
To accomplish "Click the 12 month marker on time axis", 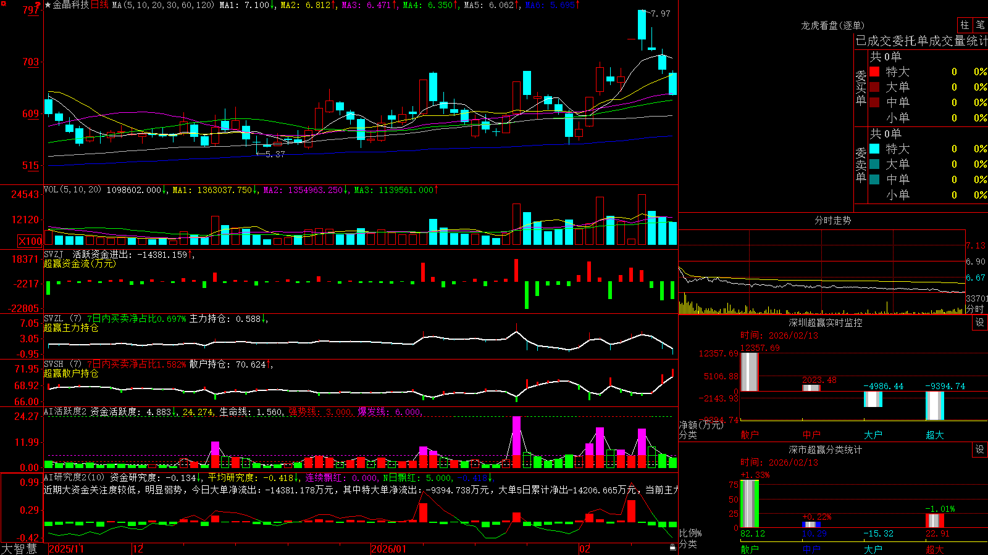I will click(138, 549).
